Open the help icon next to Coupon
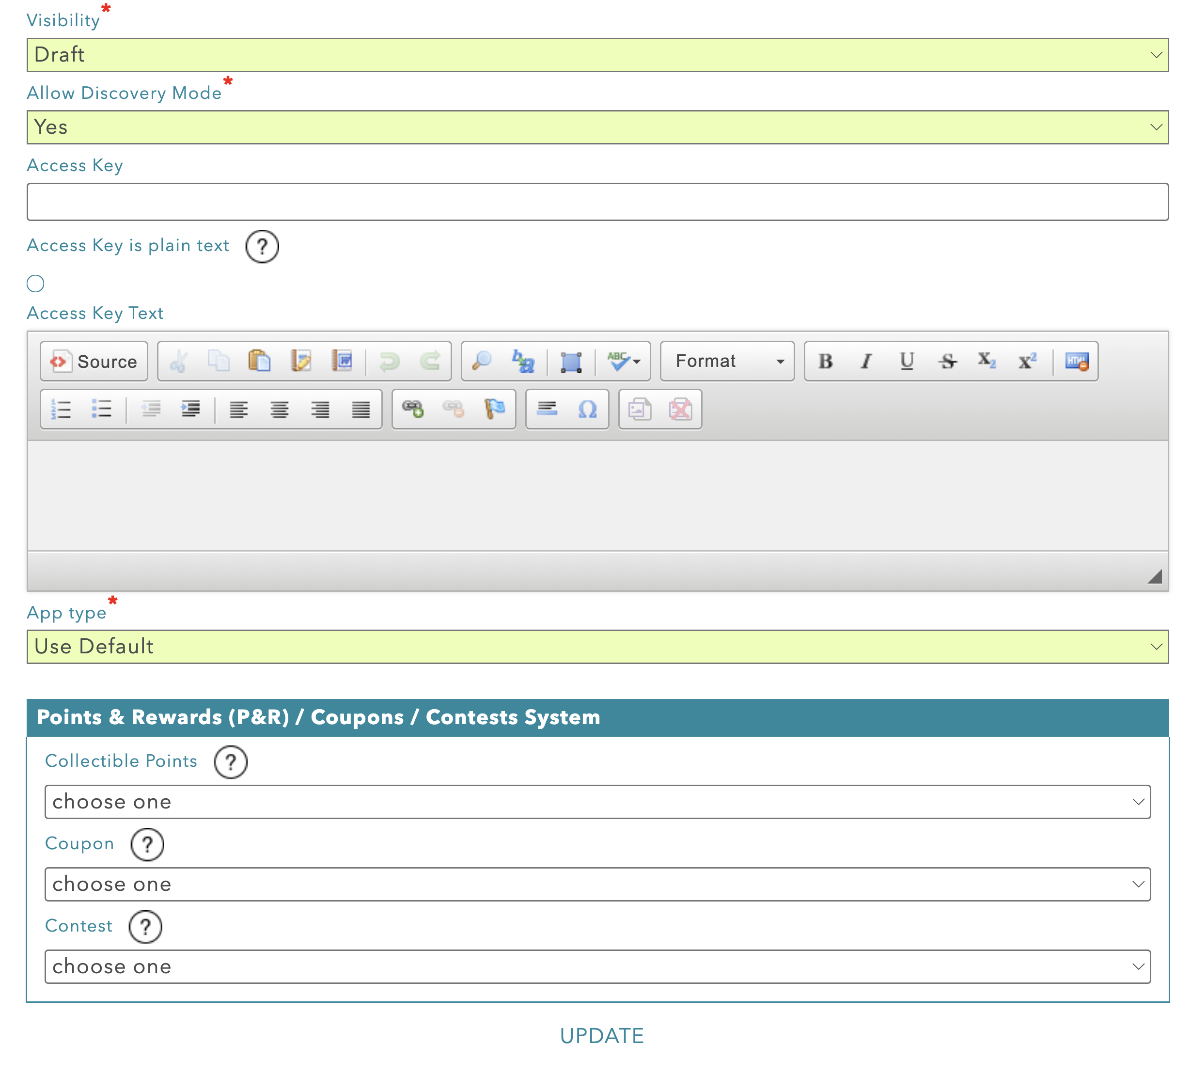 click(x=147, y=844)
